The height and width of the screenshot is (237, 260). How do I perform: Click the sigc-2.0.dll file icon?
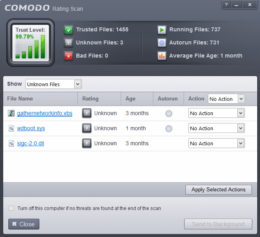11,143
